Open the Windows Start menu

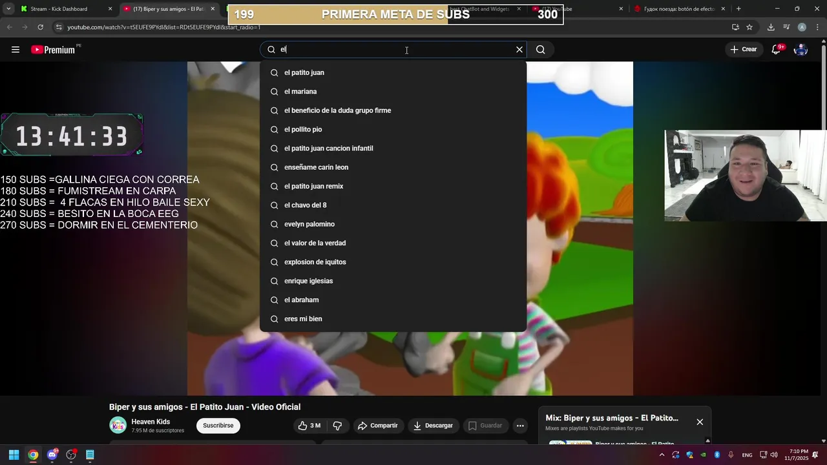pos(14,455)
